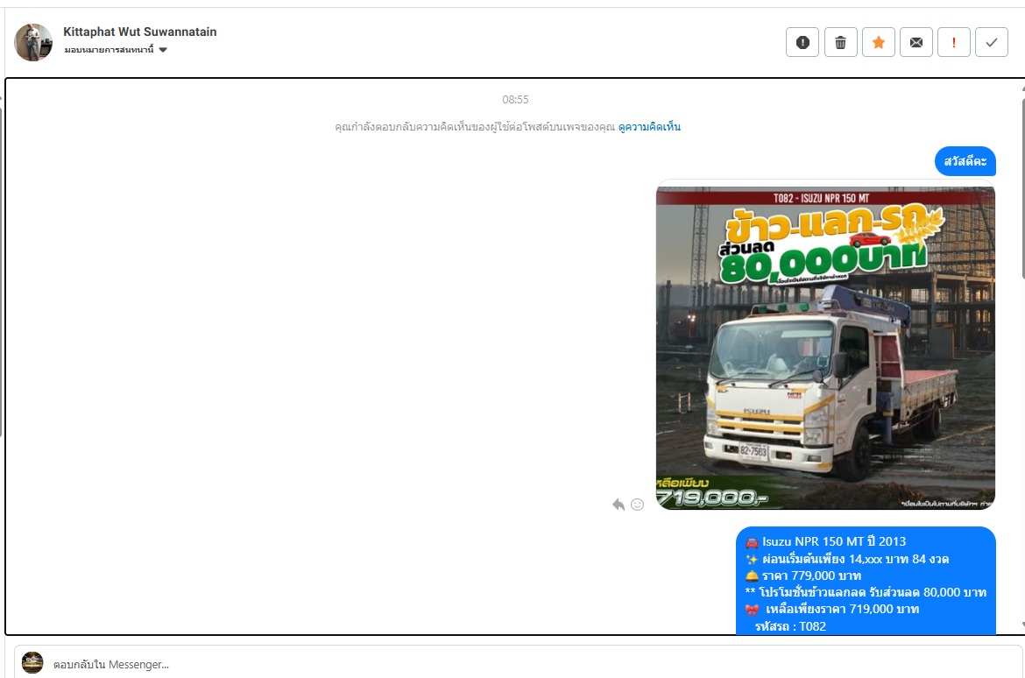Add emoji reaction to image message
1025x678 pixels.
638,504
